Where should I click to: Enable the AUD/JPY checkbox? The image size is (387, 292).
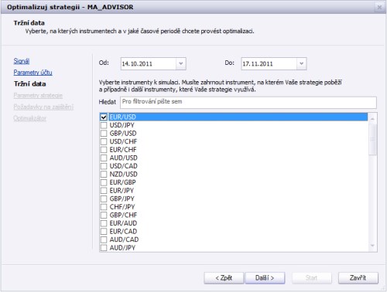pyautogui.click(x=104, y=248)
